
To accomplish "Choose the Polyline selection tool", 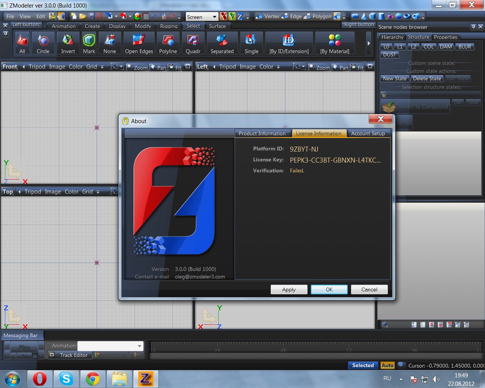I will (168, 43).
